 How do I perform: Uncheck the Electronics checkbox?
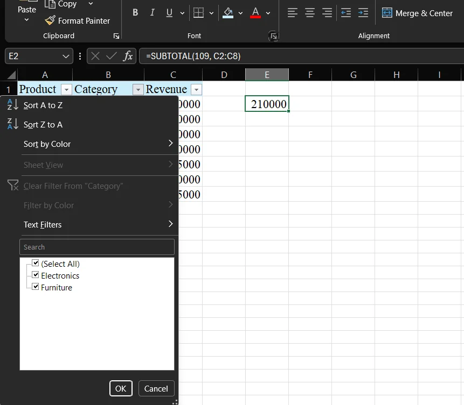pos(35,275)
